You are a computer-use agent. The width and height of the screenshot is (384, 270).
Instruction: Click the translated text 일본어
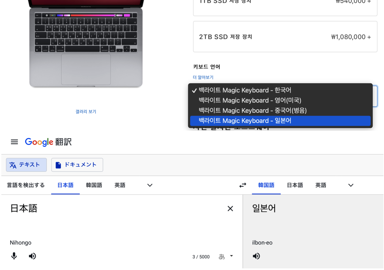264,208
